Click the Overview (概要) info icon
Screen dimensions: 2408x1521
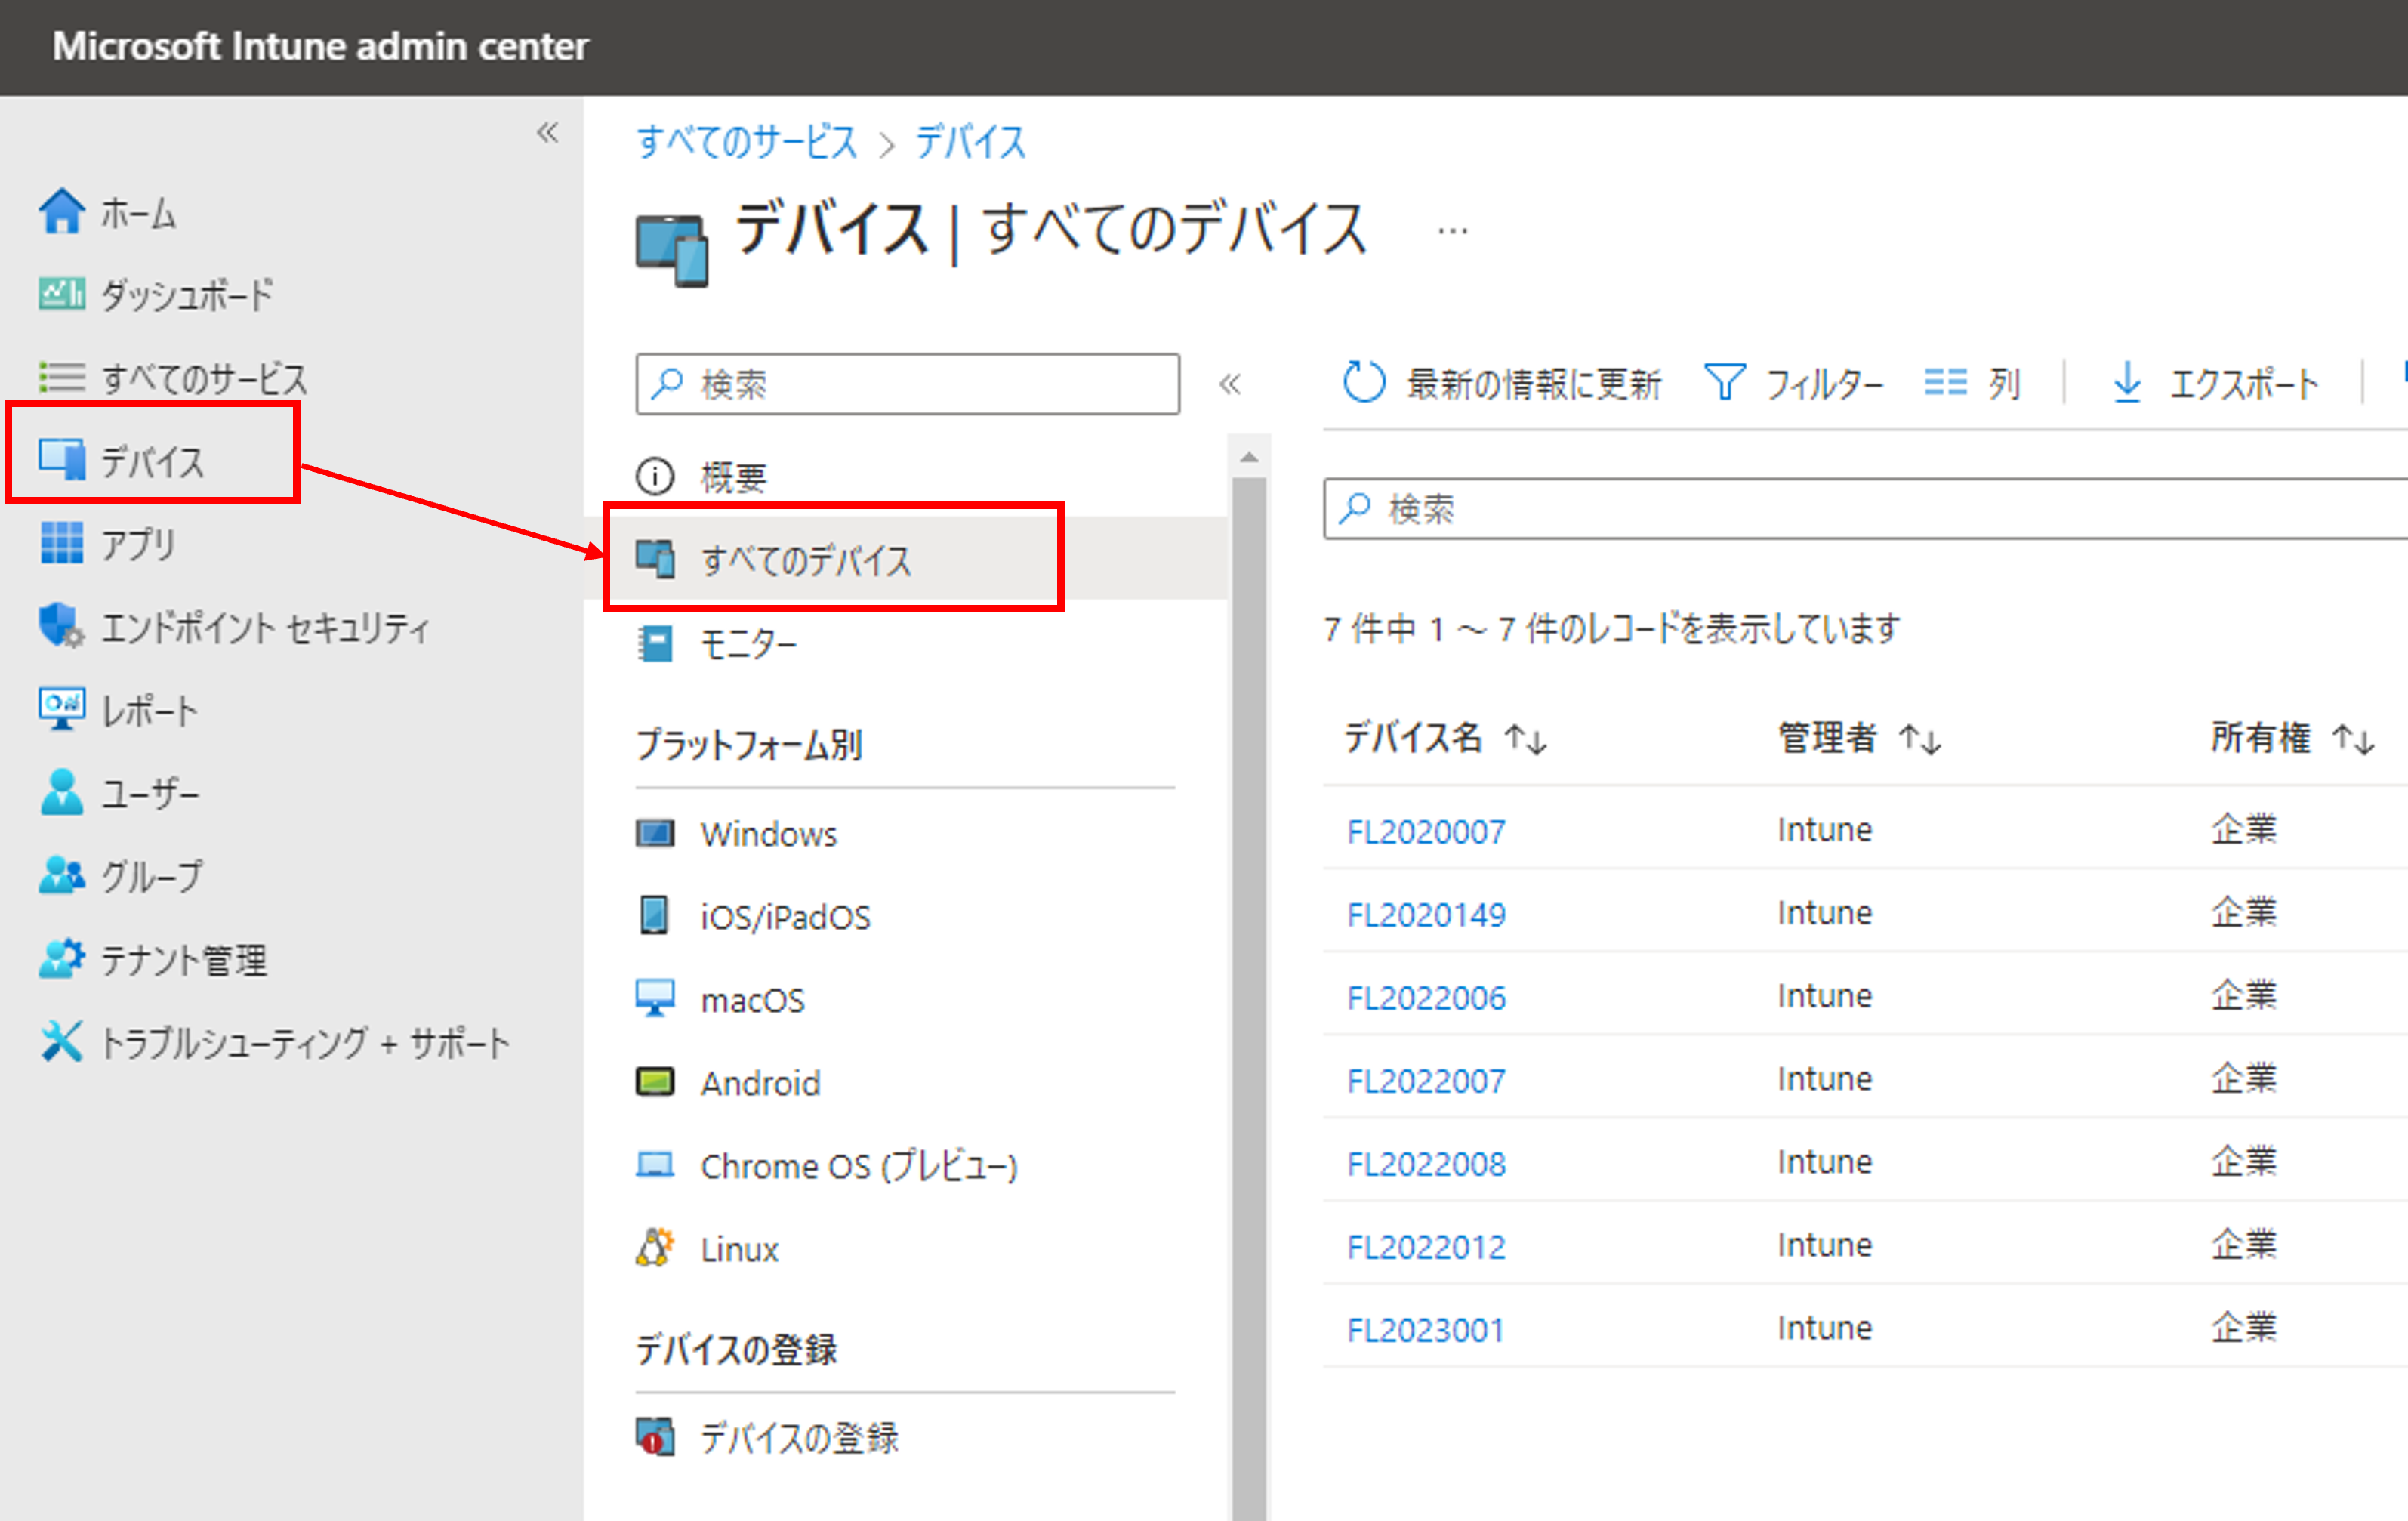(655, 476)
